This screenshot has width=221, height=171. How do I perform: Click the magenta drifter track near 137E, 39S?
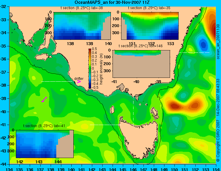point(44,100)
